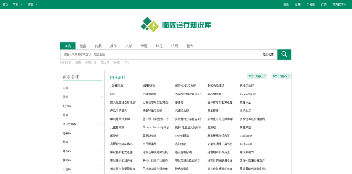Open ICD-10编码 button
The width and height of the screenshot is (352, 174).
click(x=282, y=76)
